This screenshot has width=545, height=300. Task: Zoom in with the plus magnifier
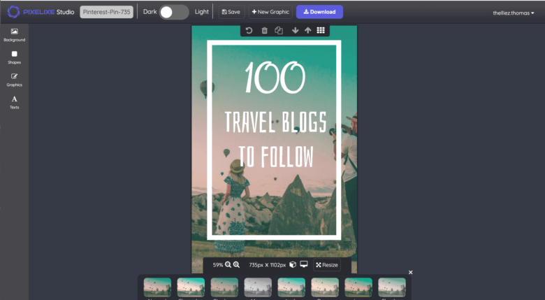point(236,265)
